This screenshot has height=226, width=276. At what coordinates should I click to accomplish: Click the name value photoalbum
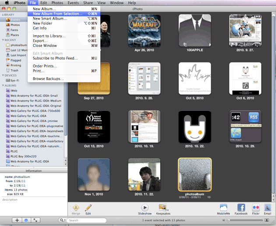click(x=22, y=177)
